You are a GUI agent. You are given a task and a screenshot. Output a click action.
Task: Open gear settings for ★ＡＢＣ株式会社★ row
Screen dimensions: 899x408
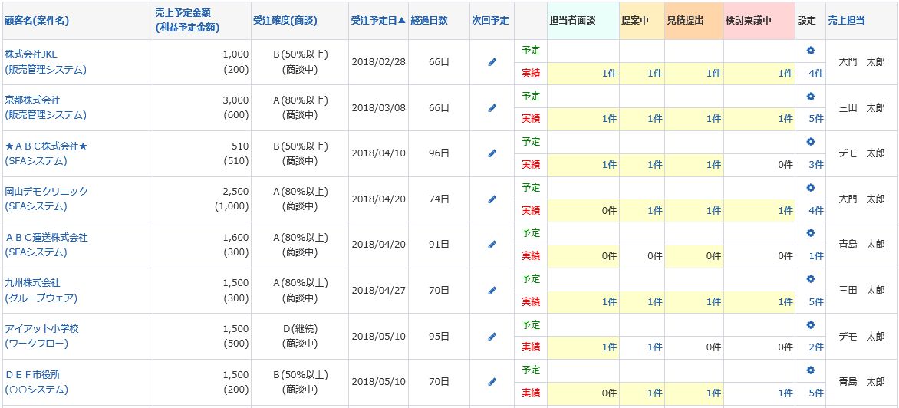coord(810,142)
